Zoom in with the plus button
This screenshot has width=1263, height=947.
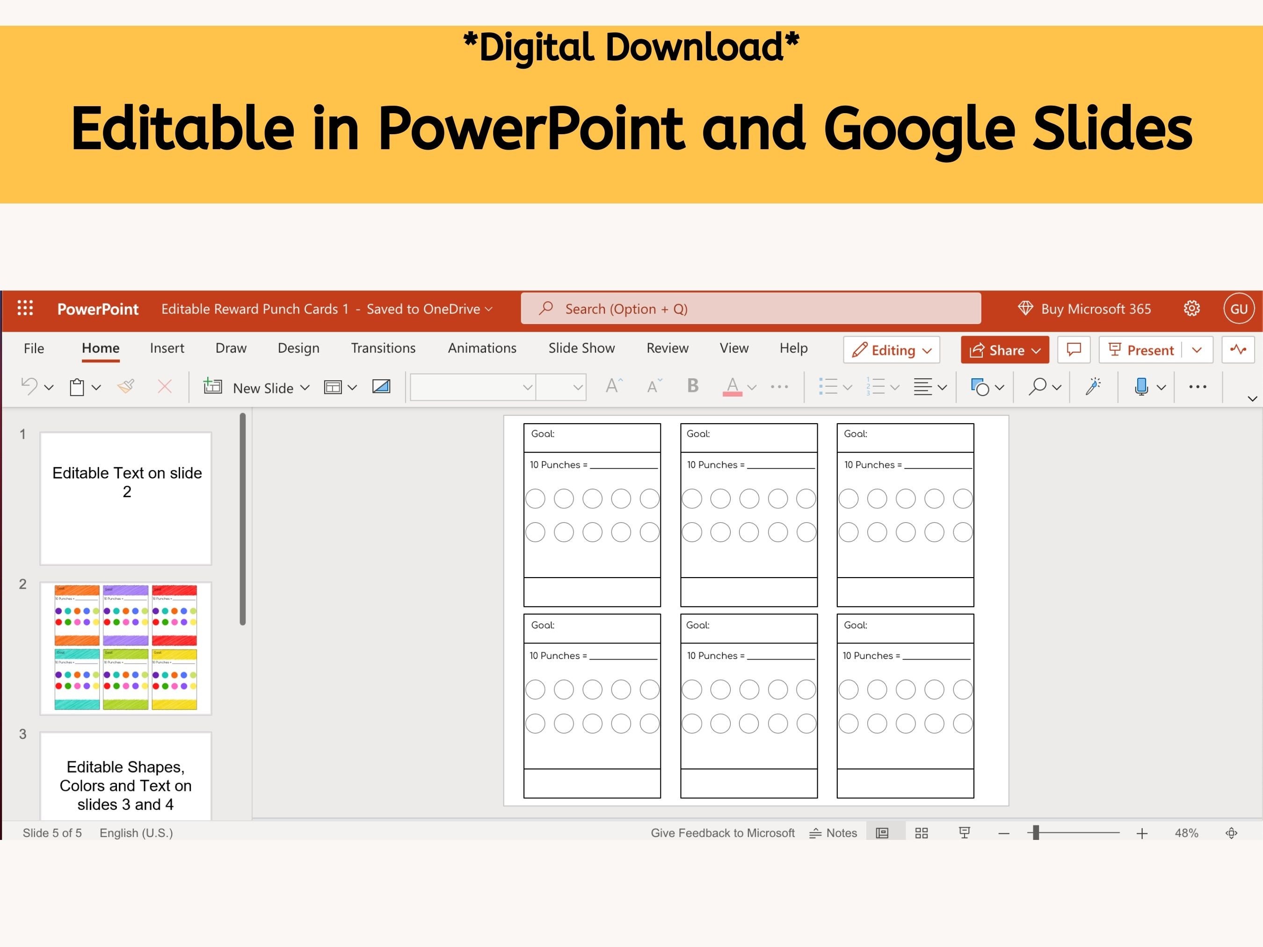pos(1142,833)
